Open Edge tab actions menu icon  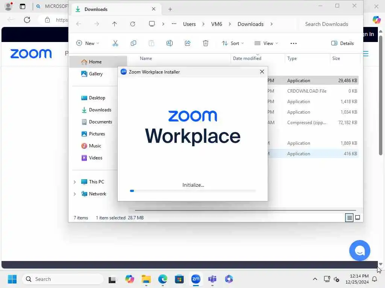pyautogui.click(x=23, y=7)
